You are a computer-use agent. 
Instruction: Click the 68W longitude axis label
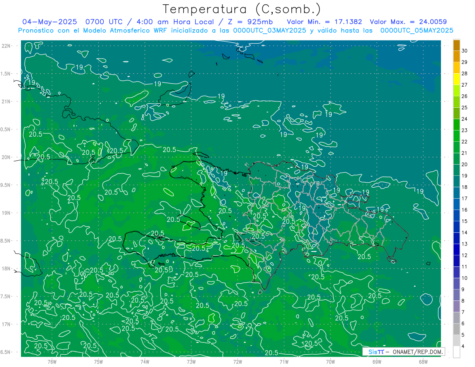tap(423, 362)
